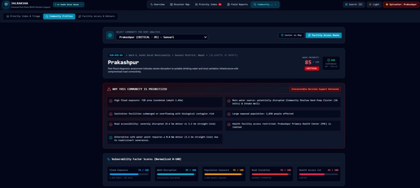Click the route icon in Facility Access Route
The image size is (420, 188).
(x=310, y=35)
